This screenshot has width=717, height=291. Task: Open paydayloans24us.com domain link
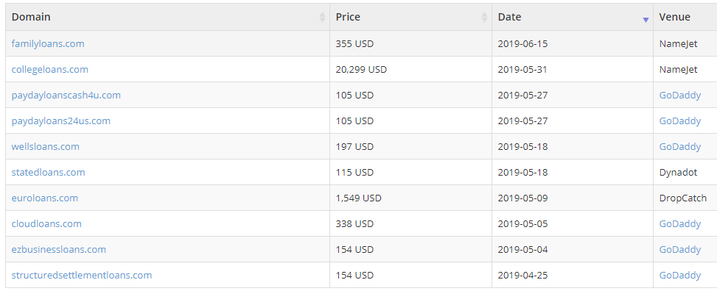(61, 121)
